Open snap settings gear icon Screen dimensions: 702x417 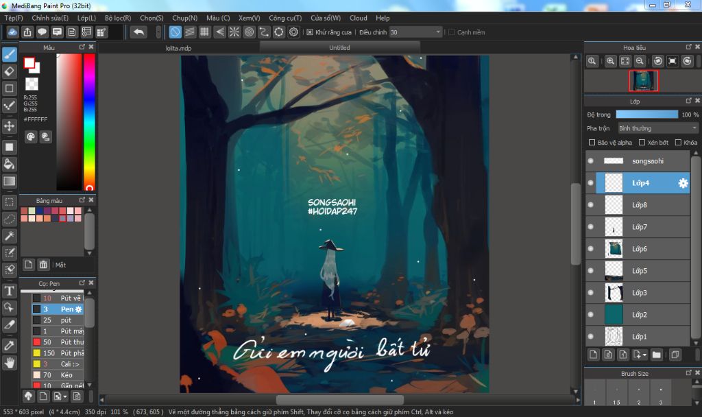[293, 32]
